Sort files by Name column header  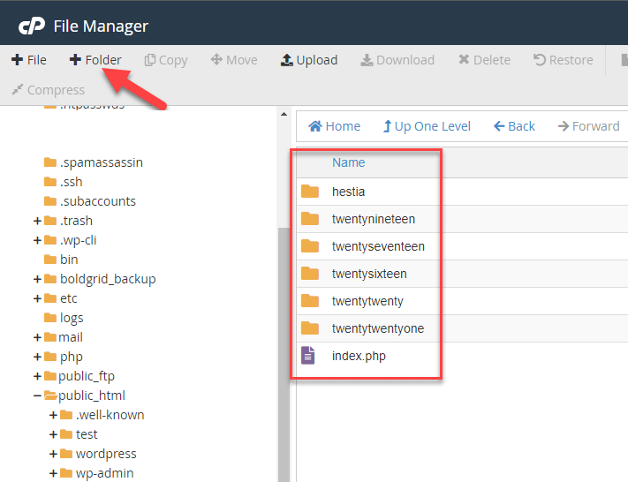point(348,162)
